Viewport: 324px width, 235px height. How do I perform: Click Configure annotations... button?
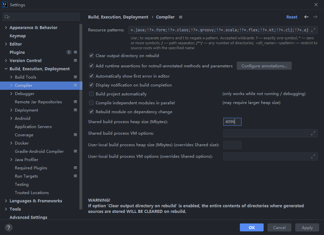264,66
